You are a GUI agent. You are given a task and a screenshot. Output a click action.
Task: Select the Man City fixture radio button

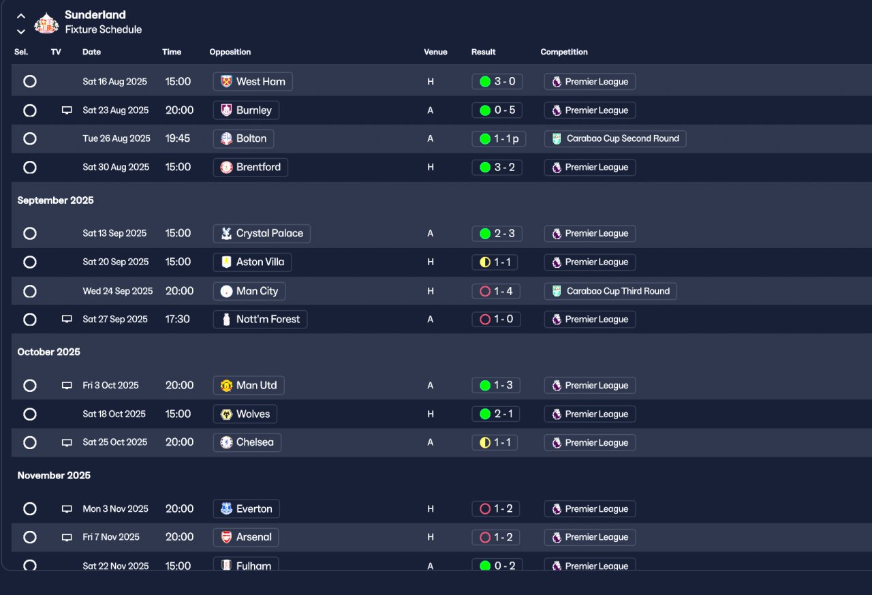coord(30,291)
